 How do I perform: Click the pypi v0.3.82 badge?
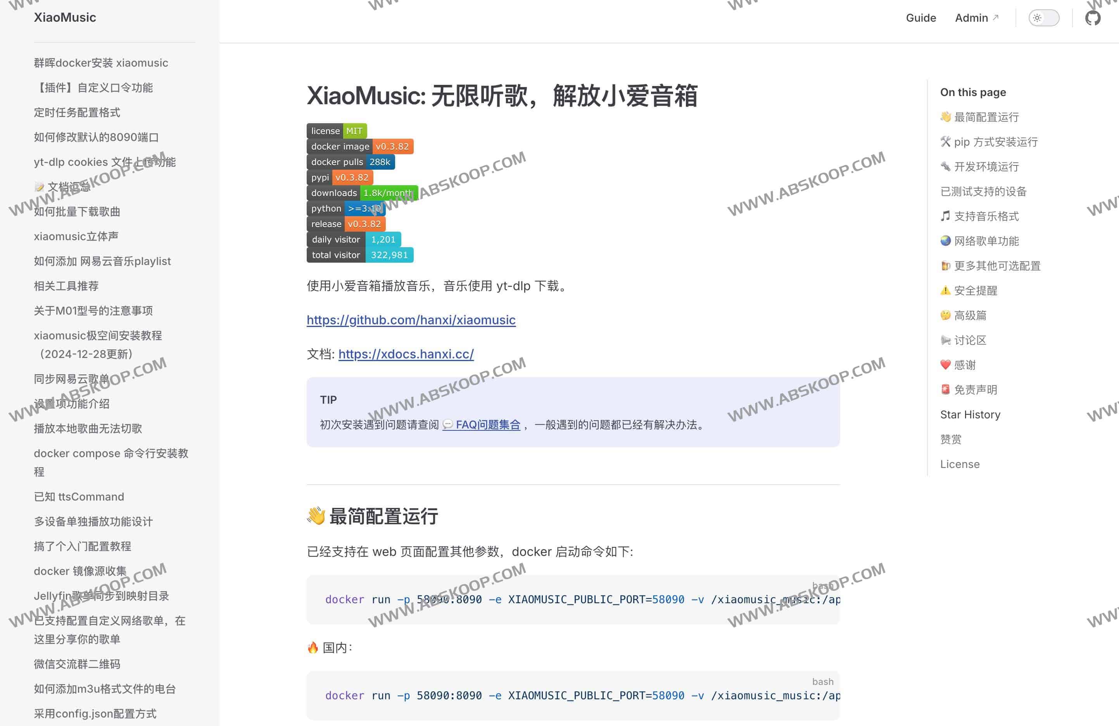(x=340, y=177)
